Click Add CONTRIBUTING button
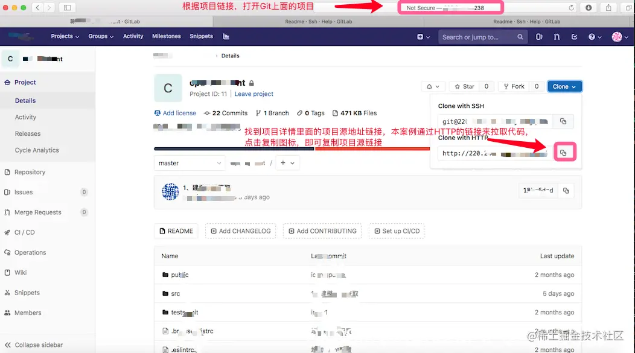This screenshot has height=353, width=635. (322, 231)
